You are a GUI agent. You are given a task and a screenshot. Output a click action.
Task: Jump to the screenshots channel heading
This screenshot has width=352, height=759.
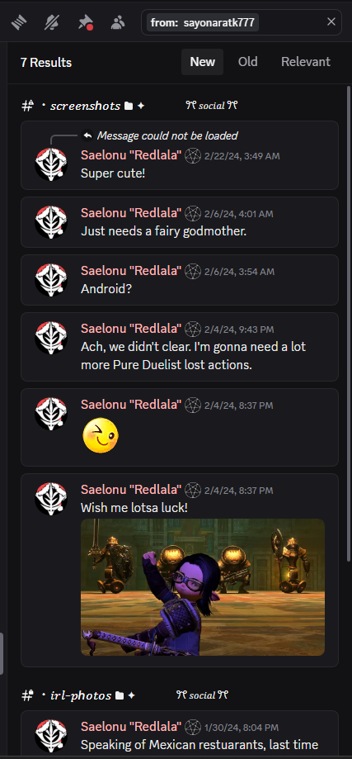(x=85, y=106)
